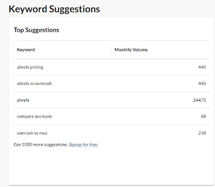
Task: Select the 'ahrefs pricing' keyword row
Action: [111, 67]
